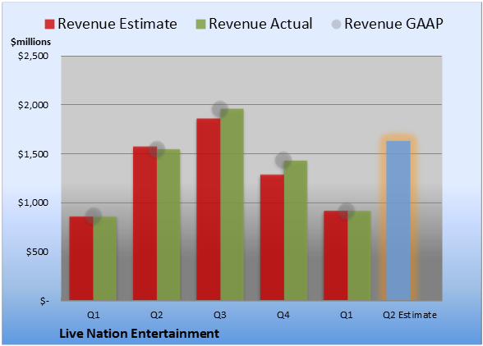This screenshot has width=483, height=346.
Task: Select the 'Revenue GAAP' legend label
Action: (x=393, y=24)
